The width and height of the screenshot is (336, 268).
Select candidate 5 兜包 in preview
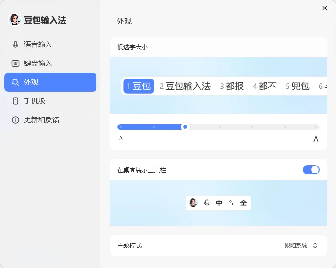pos(297,86)
